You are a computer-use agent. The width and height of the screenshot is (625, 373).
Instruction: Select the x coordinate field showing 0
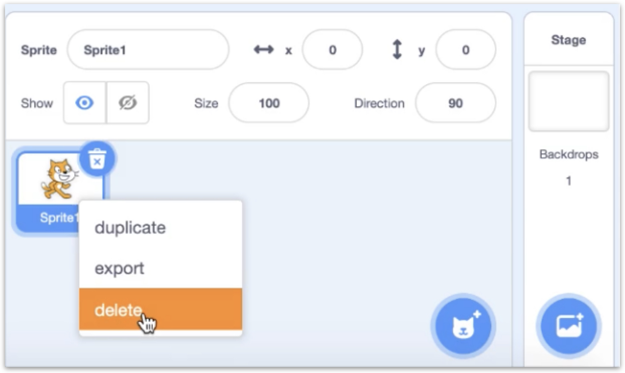332,50
